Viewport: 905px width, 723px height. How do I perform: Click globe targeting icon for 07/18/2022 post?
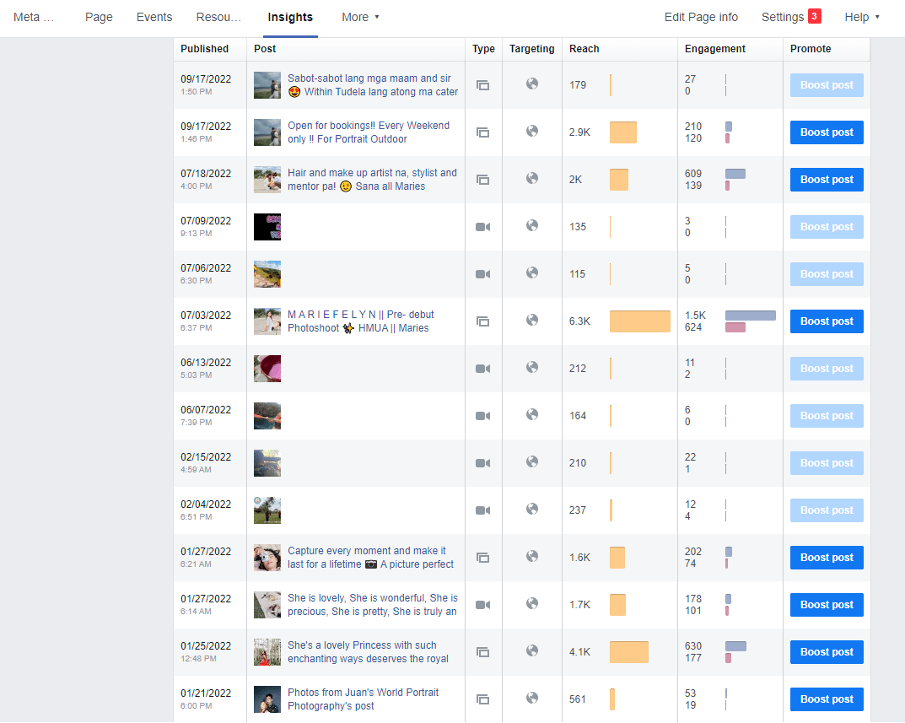[x=532, y=179]
